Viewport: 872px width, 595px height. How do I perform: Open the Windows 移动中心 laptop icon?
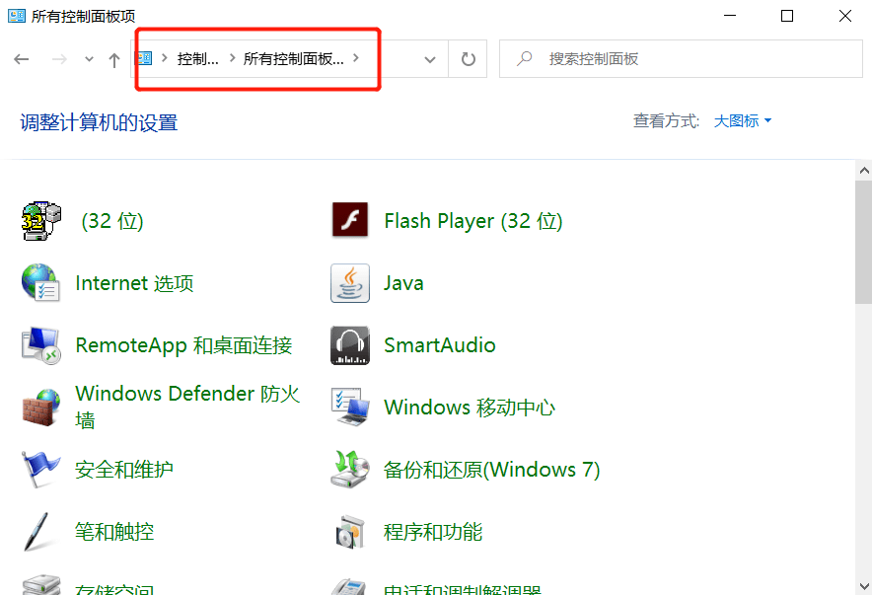pyautogui.click(x=350, y=408)
